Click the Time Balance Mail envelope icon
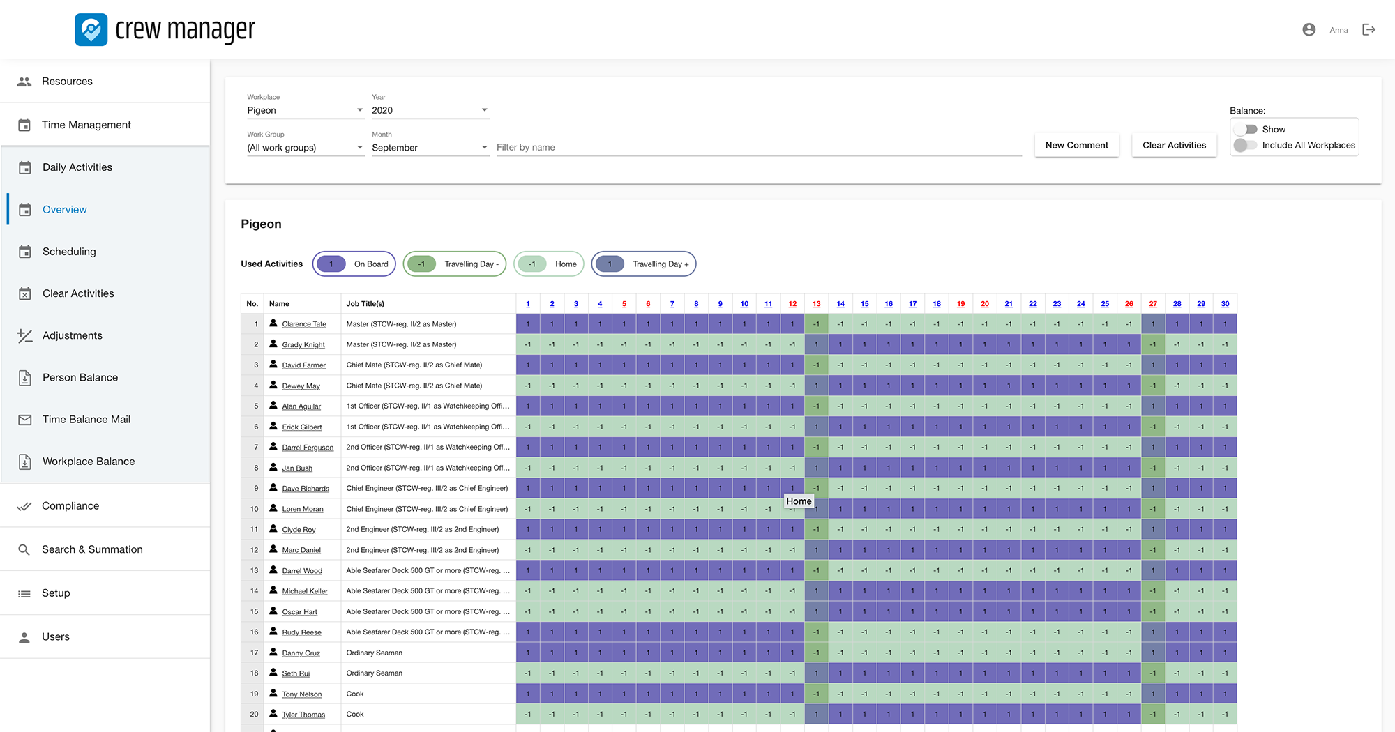Image resolution: width=1395 pixels, height=732 pixels. [25, 420]
